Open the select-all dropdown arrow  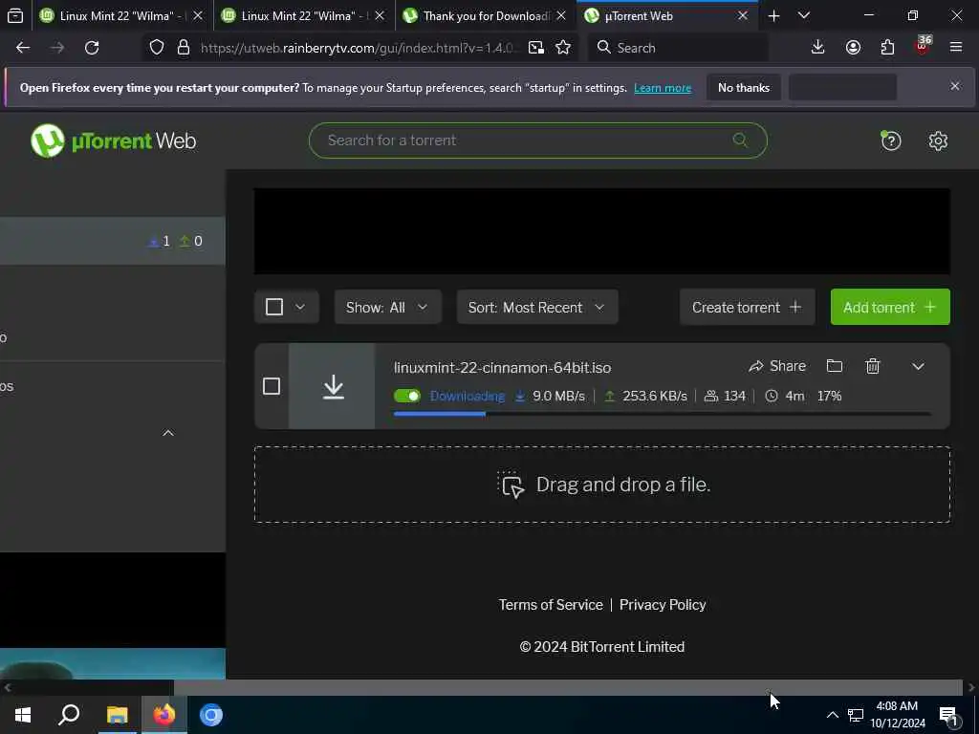pos(300,307)
